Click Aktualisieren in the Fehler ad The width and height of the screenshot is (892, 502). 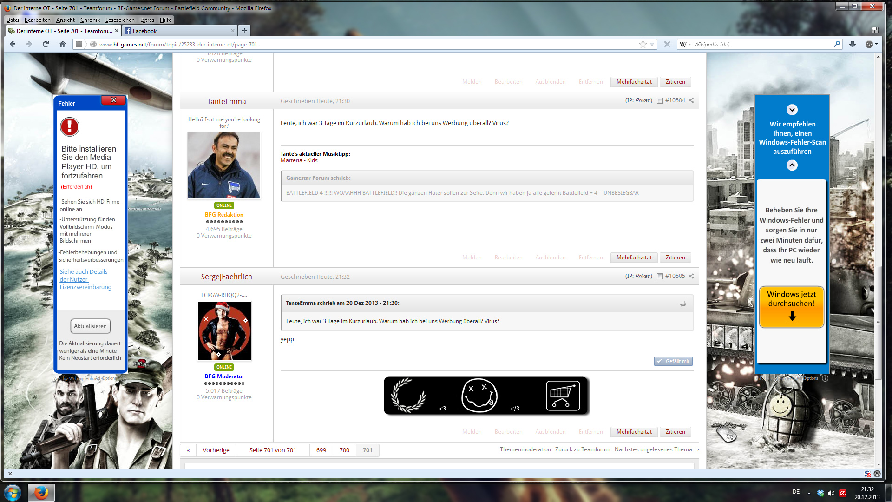91,326
